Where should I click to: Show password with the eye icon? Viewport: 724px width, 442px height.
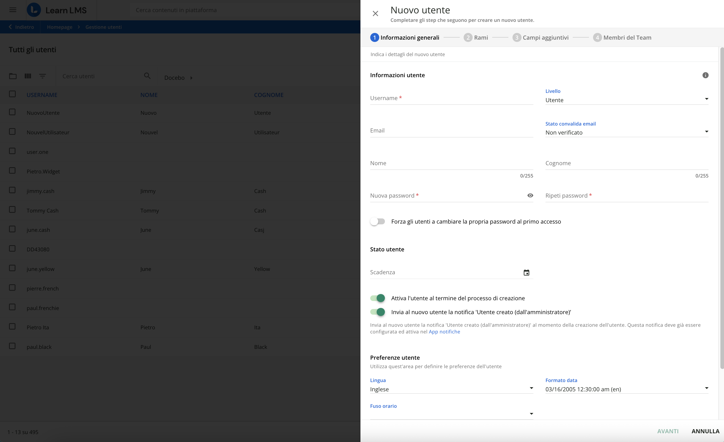(530, 196)
